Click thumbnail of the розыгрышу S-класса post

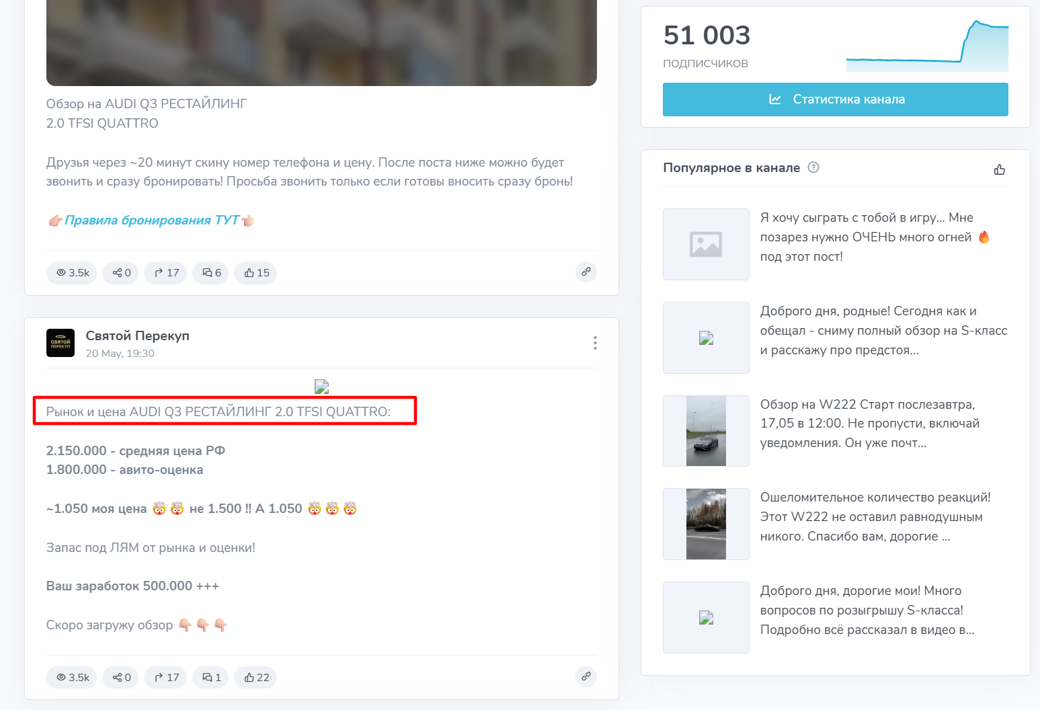tap(706, 617)
